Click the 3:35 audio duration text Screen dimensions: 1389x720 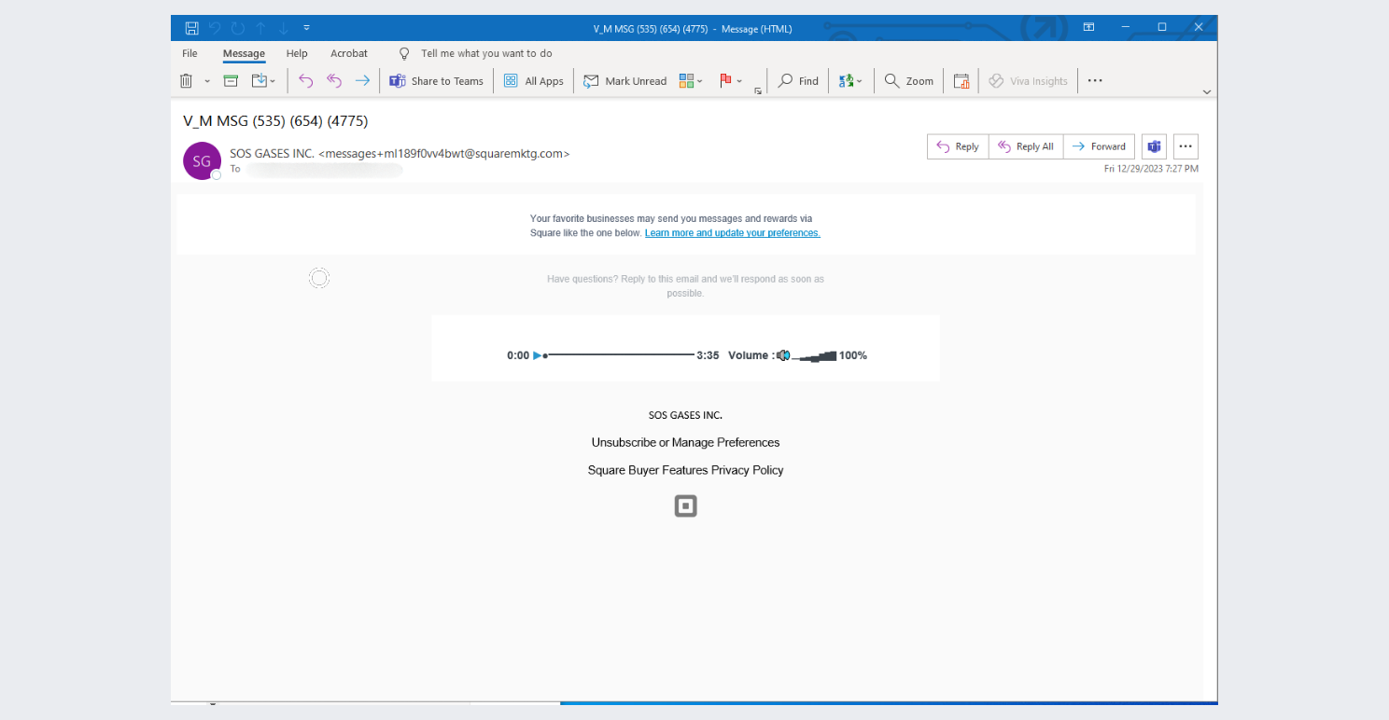(x=708, y=355)
